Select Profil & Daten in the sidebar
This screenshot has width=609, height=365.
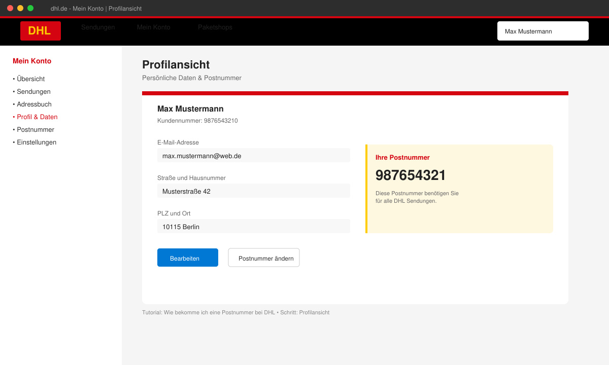pyautogui.click(x=35, y=117)
